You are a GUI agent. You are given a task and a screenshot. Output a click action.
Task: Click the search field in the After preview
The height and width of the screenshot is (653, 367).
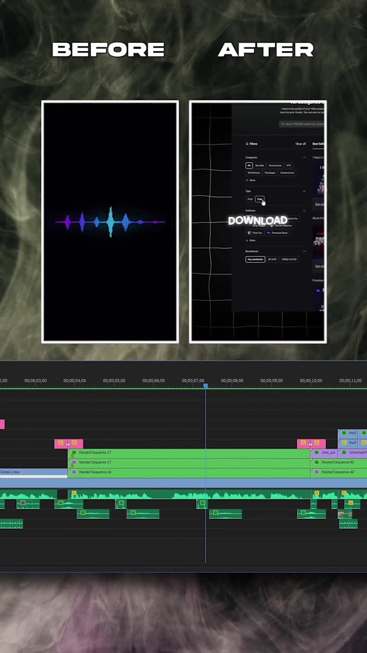[x=301, y=124]
